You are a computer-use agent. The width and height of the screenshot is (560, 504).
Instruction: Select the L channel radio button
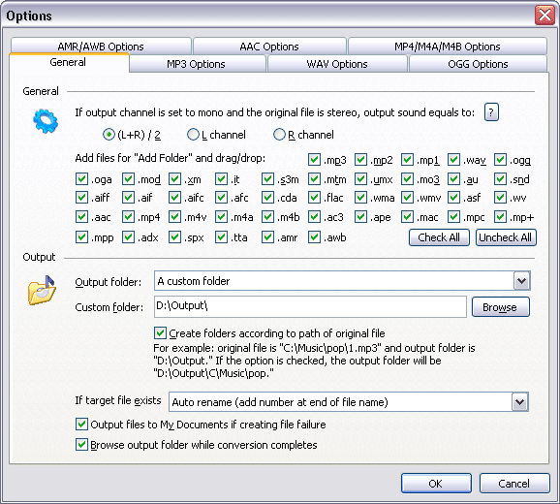tap(193, 135)
